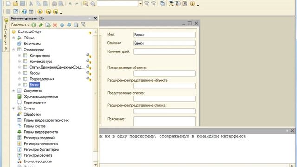This screenshot has width=297, height=167.
Task: Expand the Отчеты tree node
Action: (x=13, y=108)
